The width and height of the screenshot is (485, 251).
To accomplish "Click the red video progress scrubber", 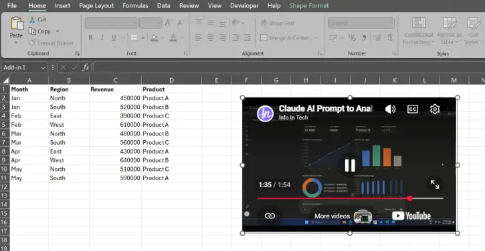I will pos(409,198).
